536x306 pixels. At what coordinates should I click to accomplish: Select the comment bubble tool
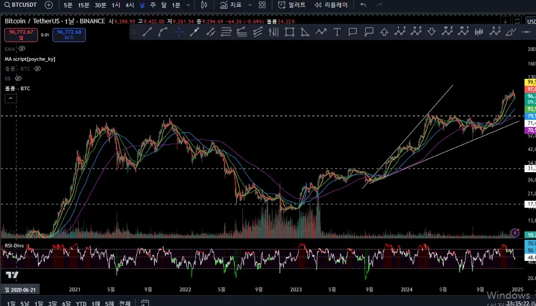352,32
